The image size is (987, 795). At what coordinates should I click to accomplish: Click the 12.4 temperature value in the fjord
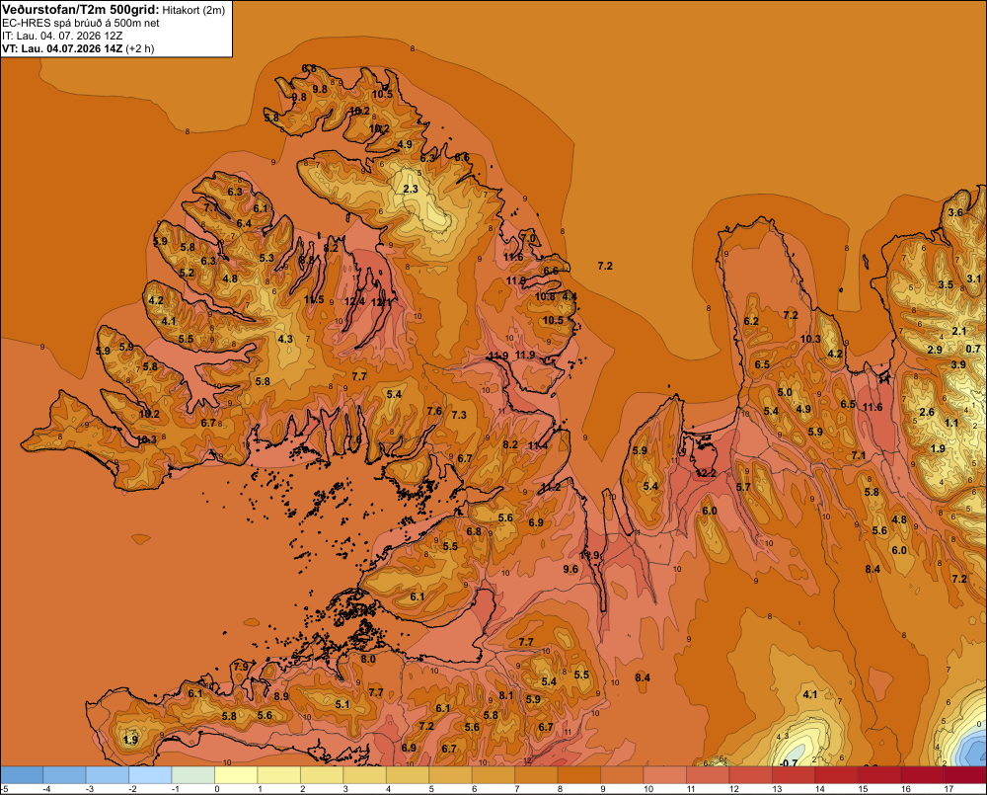[x=354, y=302]
